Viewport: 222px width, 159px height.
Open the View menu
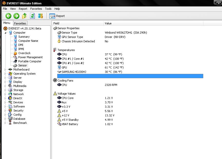click(x=13, y=9)
